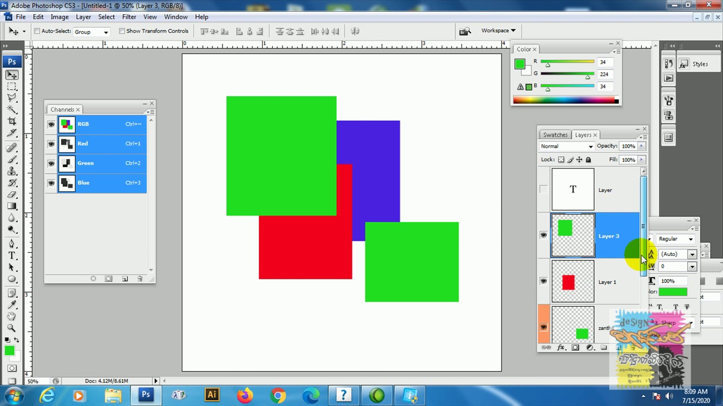Open the Filter menu

[x=129, y=17]
